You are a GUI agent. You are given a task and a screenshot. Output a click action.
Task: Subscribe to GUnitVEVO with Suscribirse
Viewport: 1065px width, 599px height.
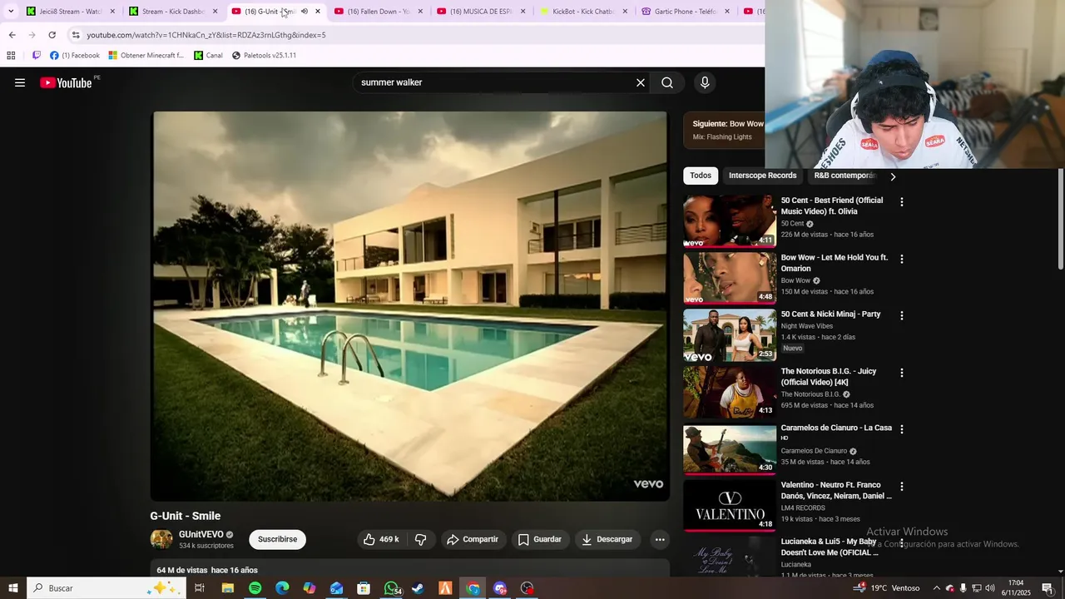tap(277, 539)
